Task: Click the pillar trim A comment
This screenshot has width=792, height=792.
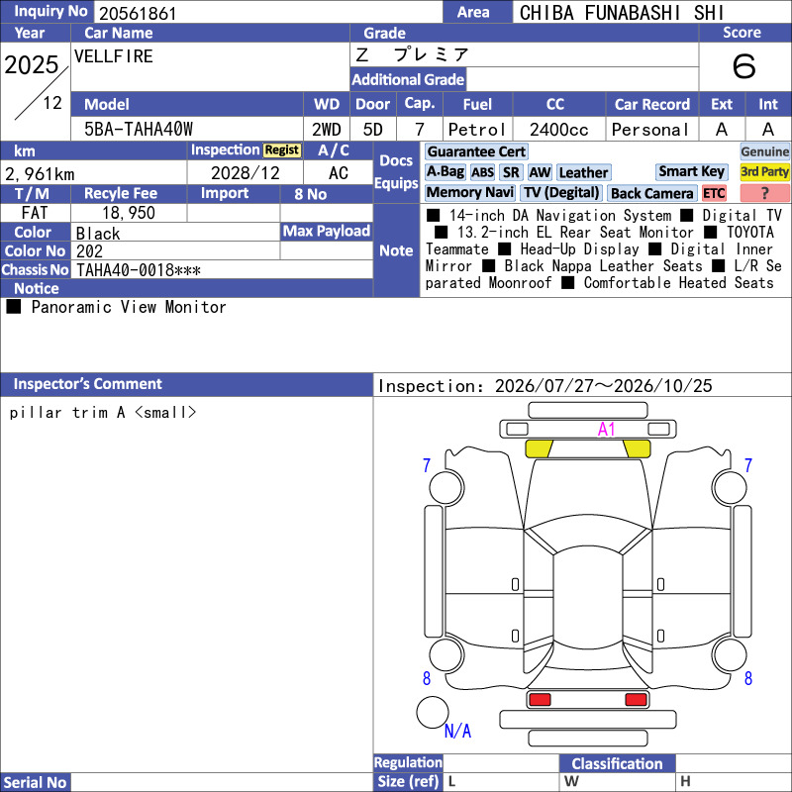Action: [103, 412]
